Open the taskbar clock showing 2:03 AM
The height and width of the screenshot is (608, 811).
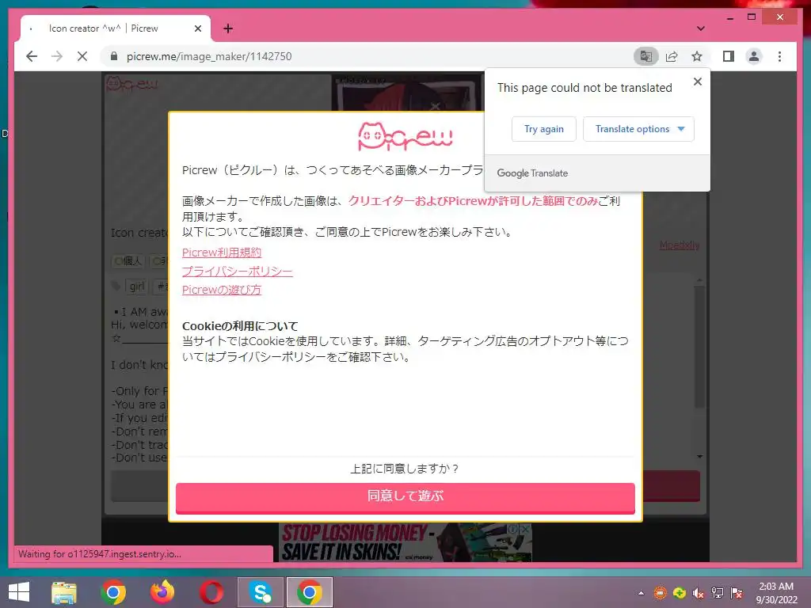pyautogui.click(x=776, y=592)
